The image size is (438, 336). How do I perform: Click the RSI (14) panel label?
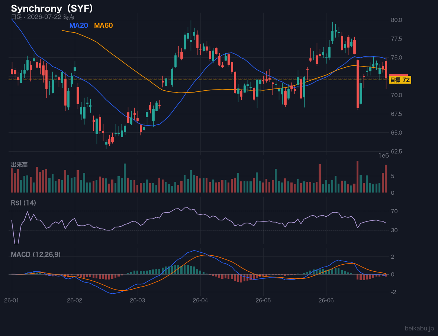pyautogui.click(x=23, y=203)
